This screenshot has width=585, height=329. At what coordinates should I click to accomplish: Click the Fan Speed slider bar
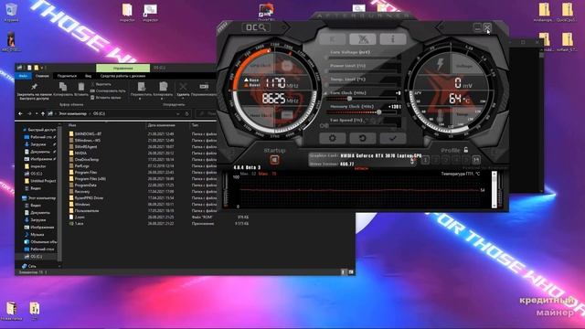tap(362, 126)
